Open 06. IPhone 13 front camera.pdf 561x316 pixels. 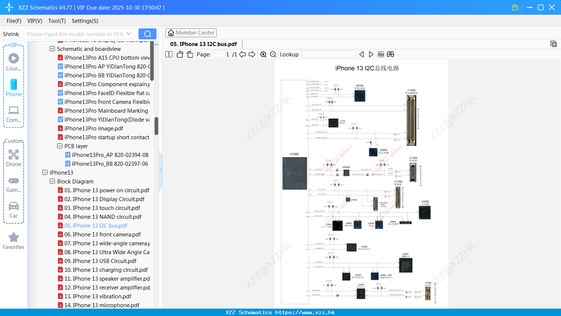point(99,234)
